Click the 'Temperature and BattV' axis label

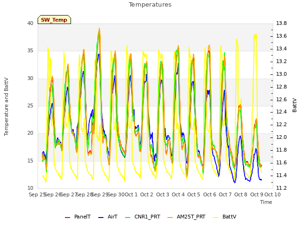click(x=6, y=107)
